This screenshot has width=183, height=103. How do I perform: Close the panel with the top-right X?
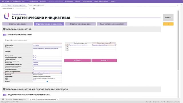[x=178, y=5]
